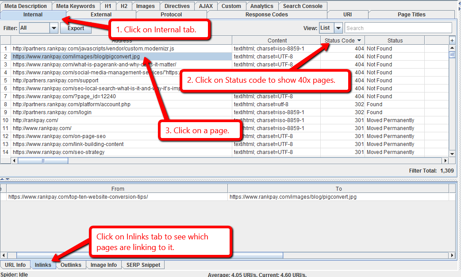Image resolution: width=461 pixels, height=277 pixels.
Task: Select the pigconvert.jpg URL row
Action: tap(122, 57)
